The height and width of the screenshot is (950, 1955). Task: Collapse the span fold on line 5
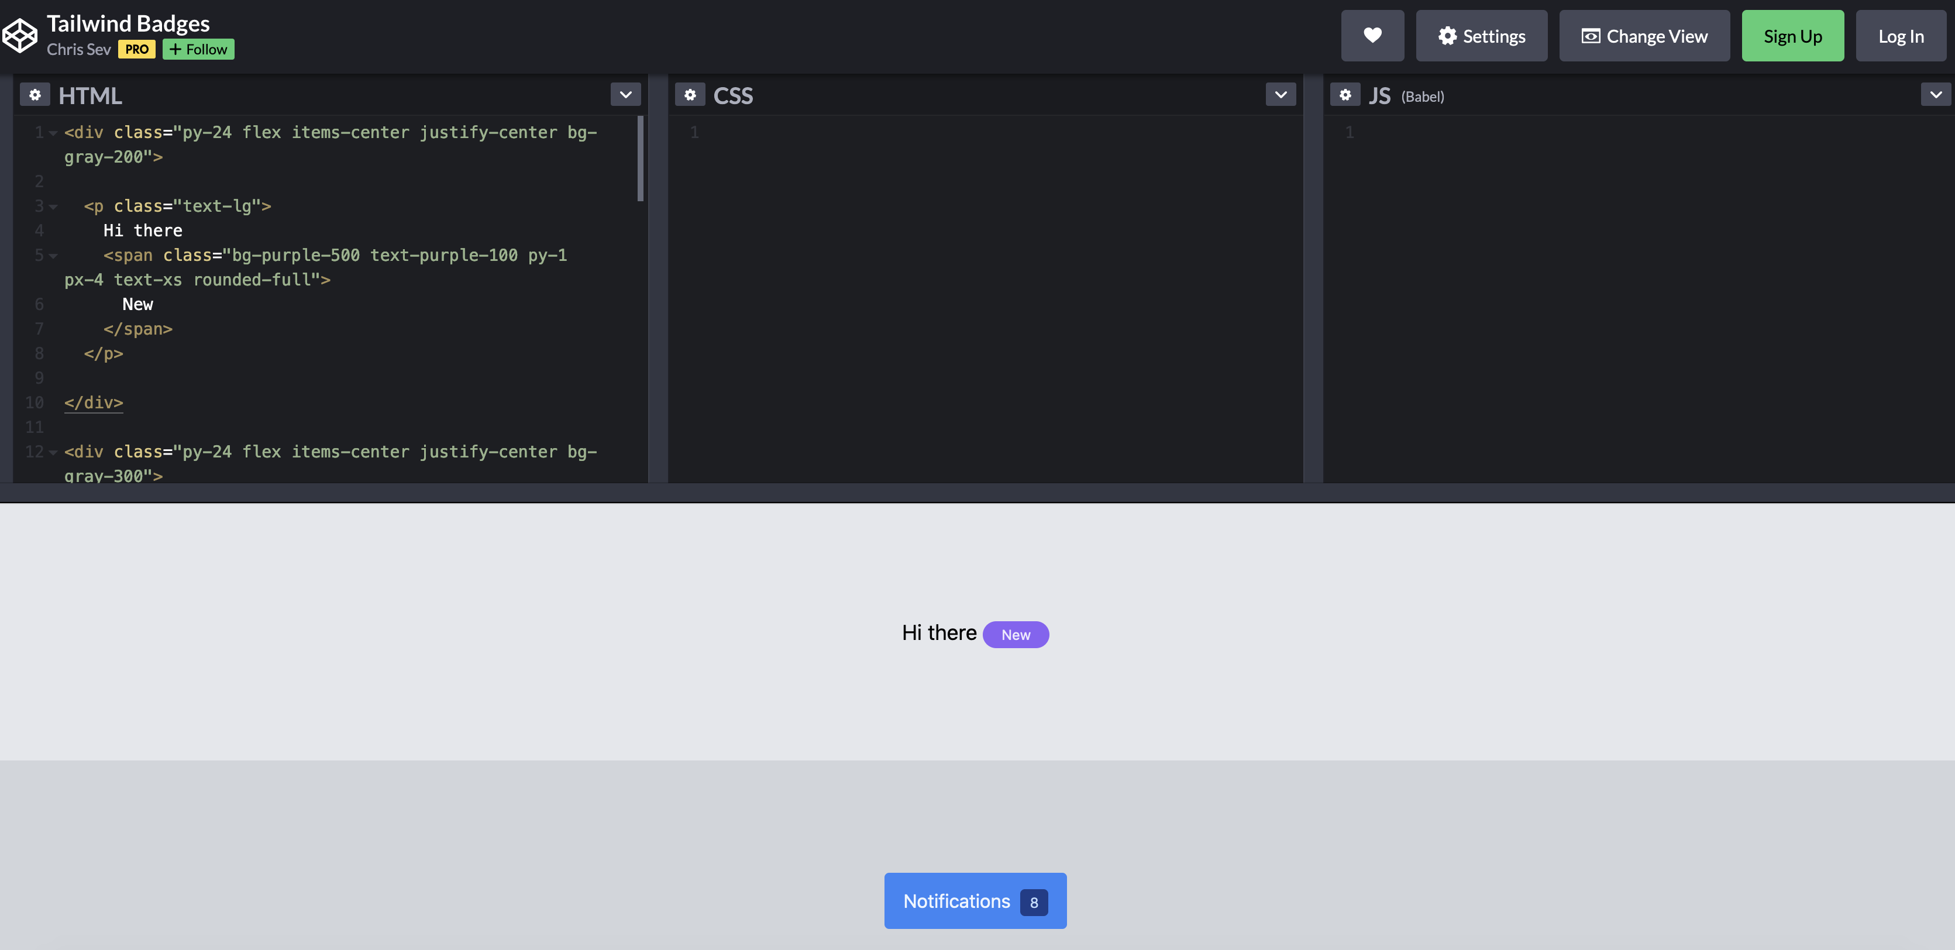pos(53,256)
